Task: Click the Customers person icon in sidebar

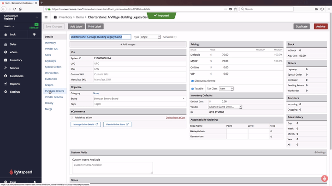Action: [x=6, y=76]
